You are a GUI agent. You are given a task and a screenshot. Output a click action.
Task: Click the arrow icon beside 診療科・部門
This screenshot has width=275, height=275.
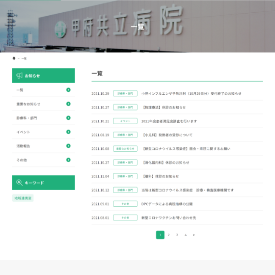click(68, 118)
